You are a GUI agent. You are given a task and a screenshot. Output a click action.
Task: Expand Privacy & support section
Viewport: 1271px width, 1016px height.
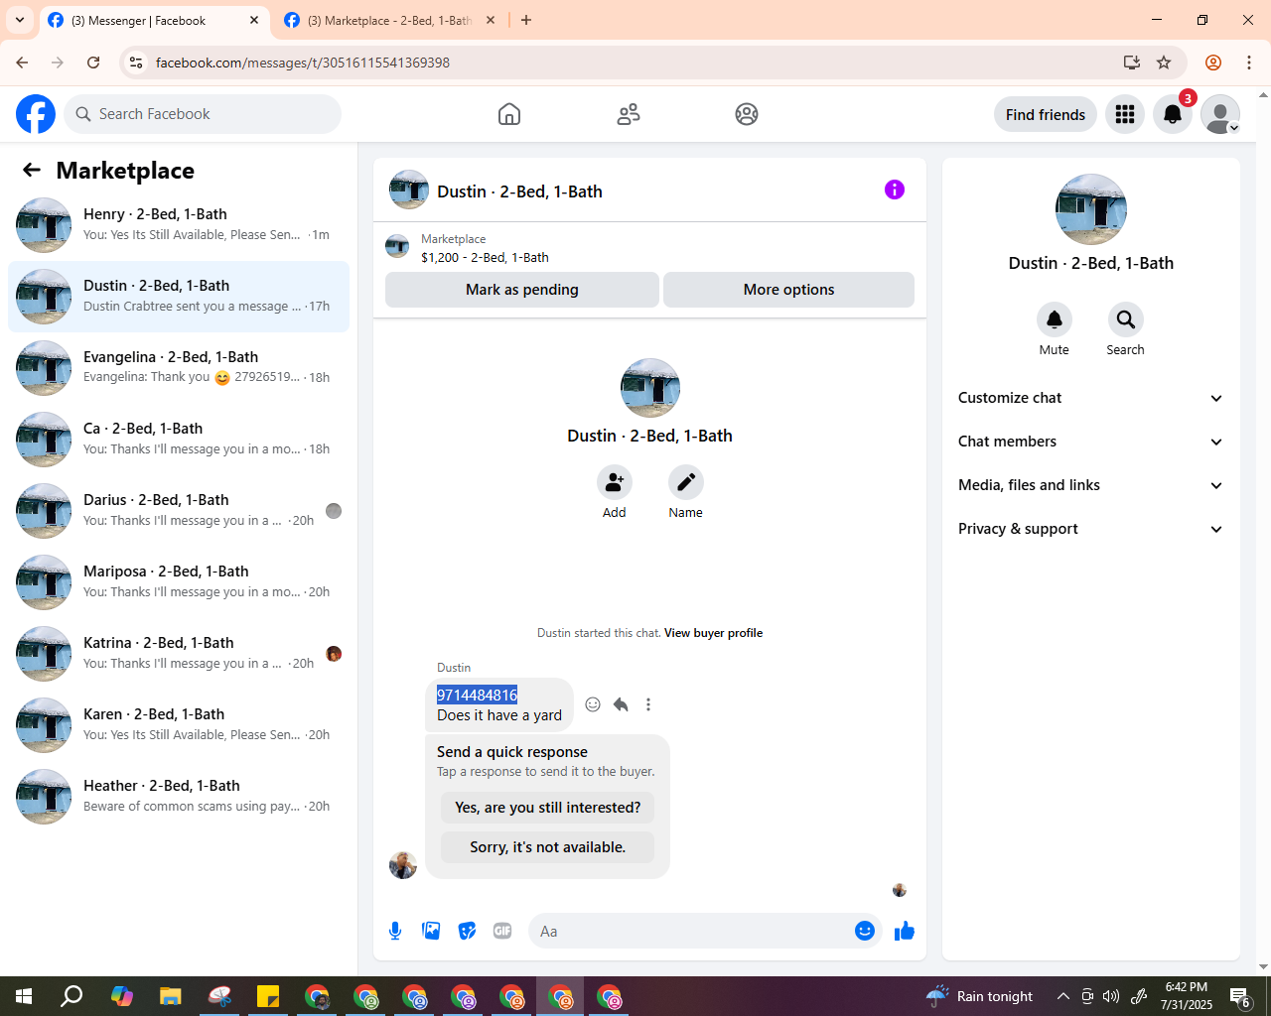[x=1090, y=529]
